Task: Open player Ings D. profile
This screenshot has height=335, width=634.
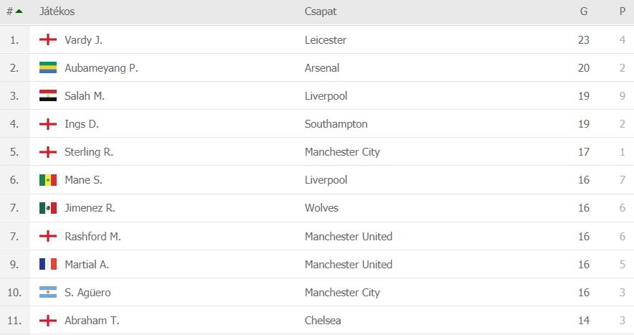Action: pyautogui.click(x=82, y=124)
